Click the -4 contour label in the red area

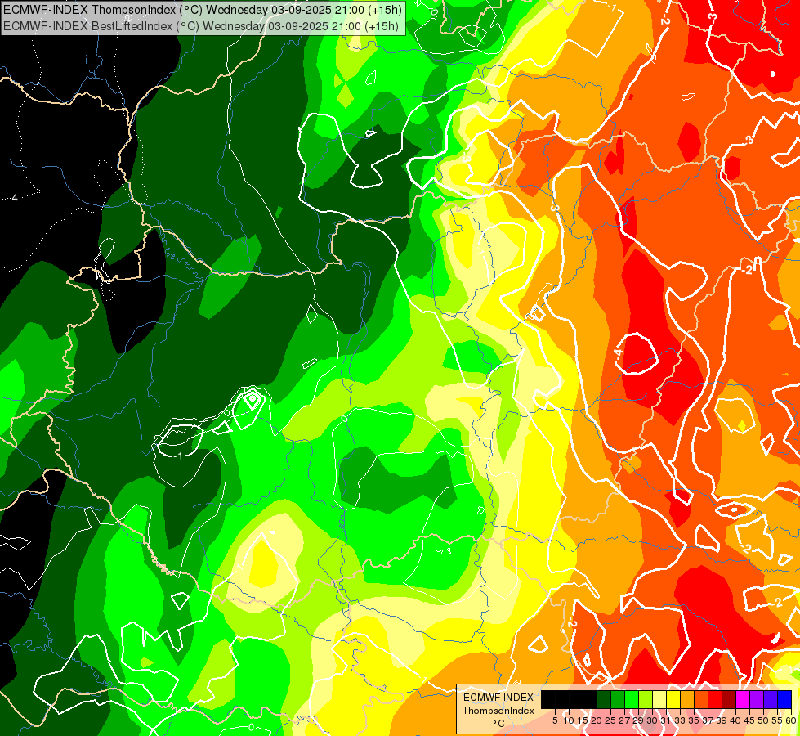point(619,353)
